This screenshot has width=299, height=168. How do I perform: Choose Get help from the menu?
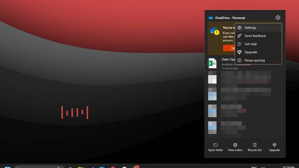tap(250, 44)
